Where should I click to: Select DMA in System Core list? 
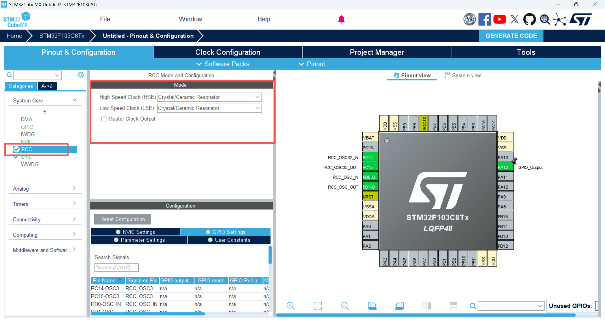26,119
